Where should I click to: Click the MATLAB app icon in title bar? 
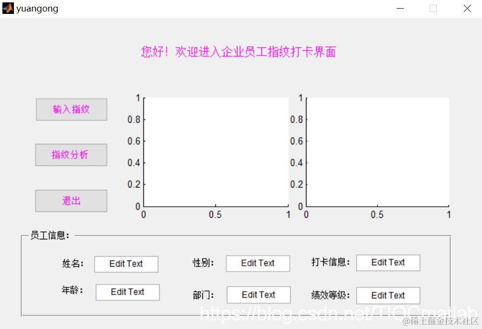click(8, 8)
